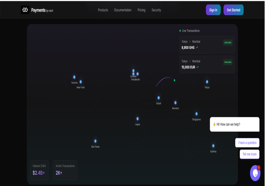Screen dimensions: 265x186
Task: Select the Dubai location dot
Action: tap(159, 98)
